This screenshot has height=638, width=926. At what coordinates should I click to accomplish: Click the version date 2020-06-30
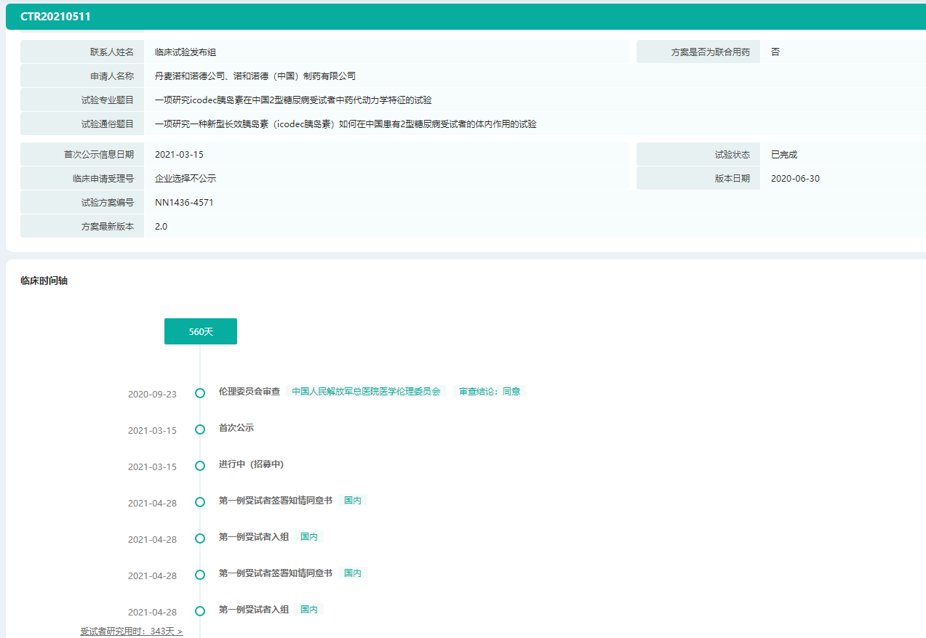[795, 179]
